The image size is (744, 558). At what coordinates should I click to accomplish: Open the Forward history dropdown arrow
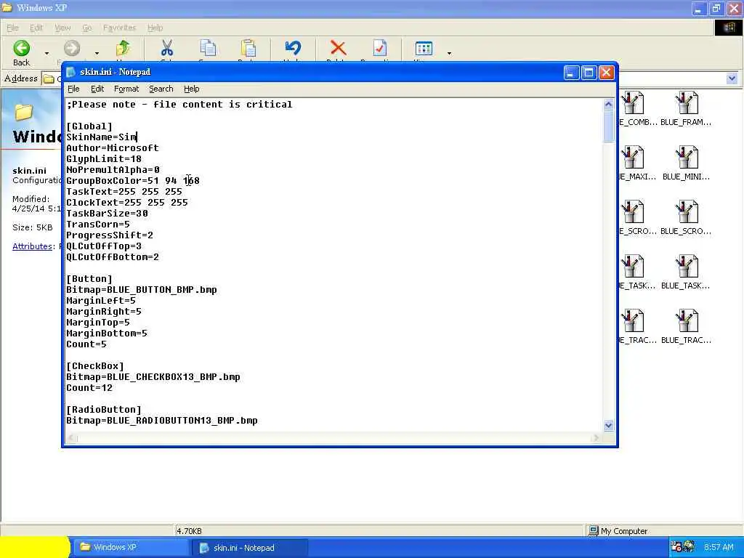[97, 53]
